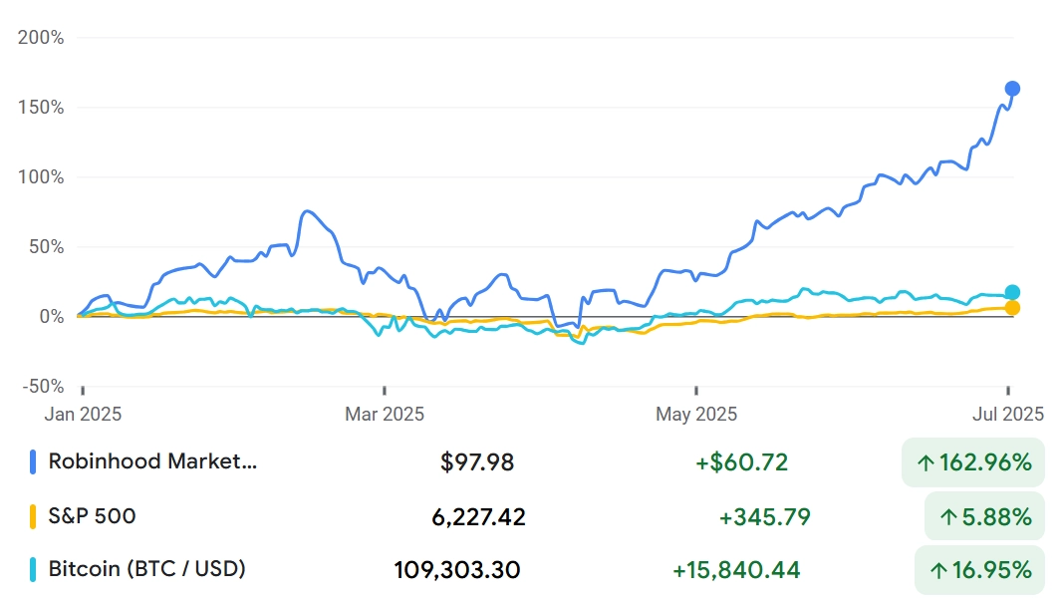Open the Robinhood Market... legend entry
The height and width of the screenshot is (605, 1061).
pyautogui.click(x=152, y=461)
